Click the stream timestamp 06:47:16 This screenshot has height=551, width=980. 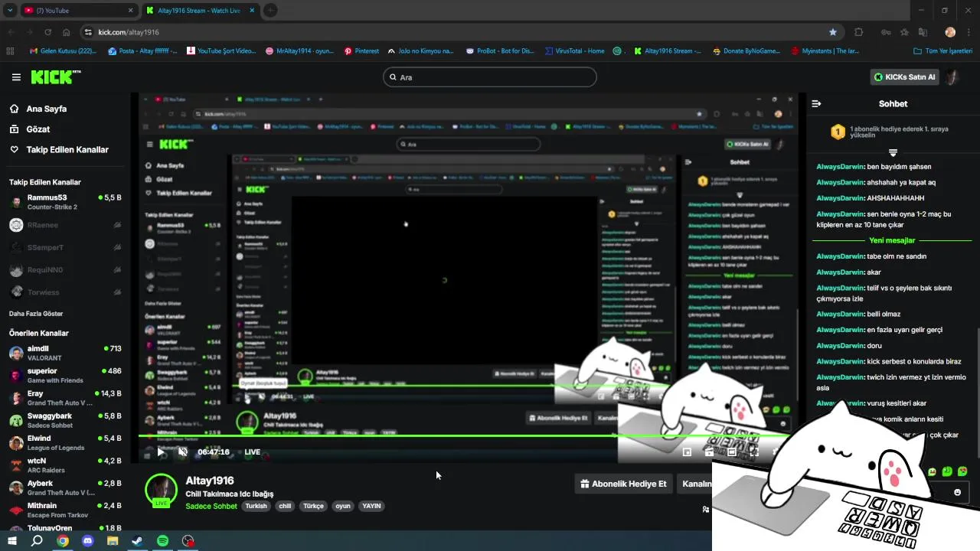click(214, 452)
